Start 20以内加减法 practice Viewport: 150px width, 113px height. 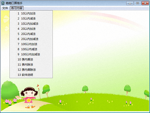coord(29,39)
